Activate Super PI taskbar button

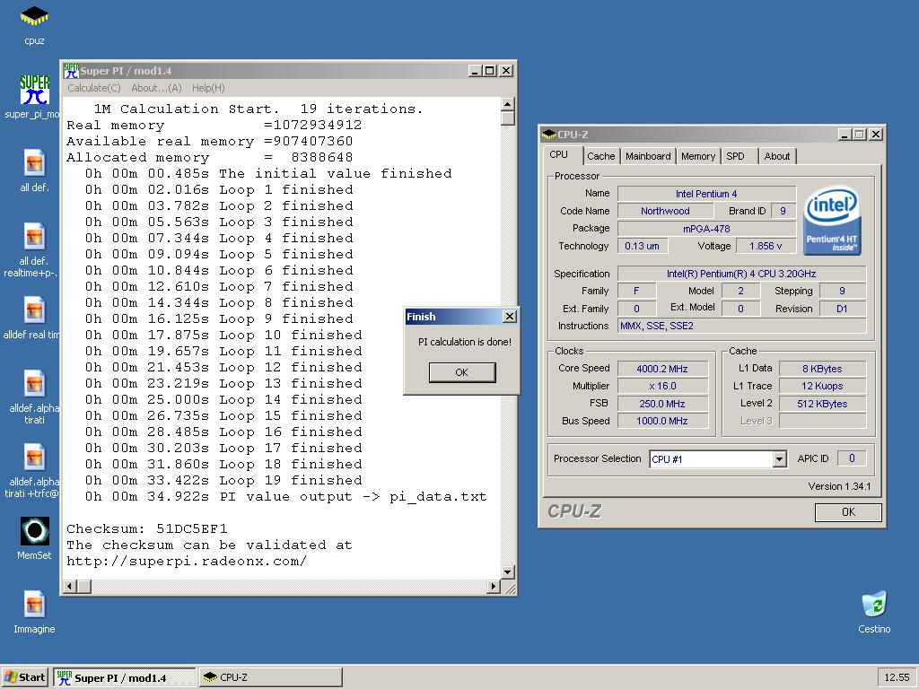click(x=125, y=677)
